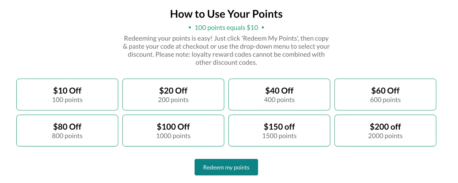The width and height of the screenshot is (458, 183).
Task: Click the bullet dot left of '100 points equals'
Action: pyautogui.click(x=190, y=28)
